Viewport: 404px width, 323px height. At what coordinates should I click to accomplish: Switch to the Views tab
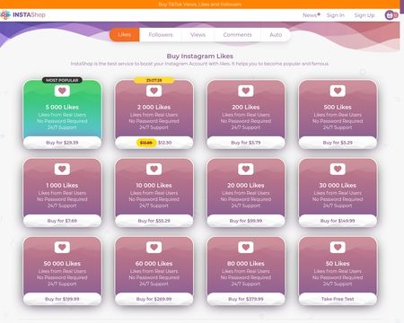[x=198, y=35]
